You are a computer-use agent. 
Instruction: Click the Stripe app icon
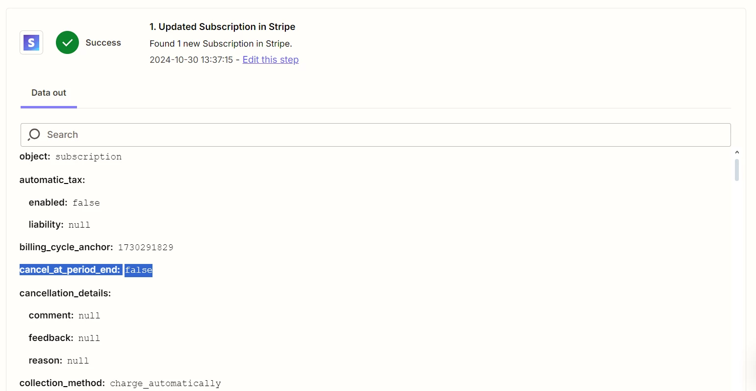[x=31, y=43]
